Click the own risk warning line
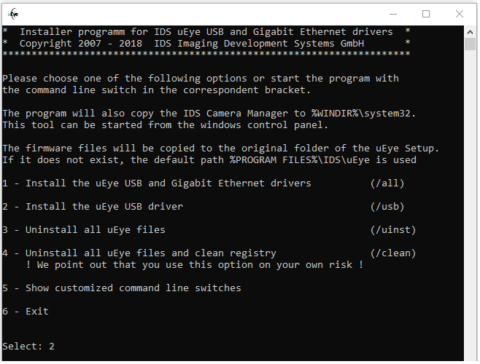The image size is (480, 364). [x=195, y=265]
